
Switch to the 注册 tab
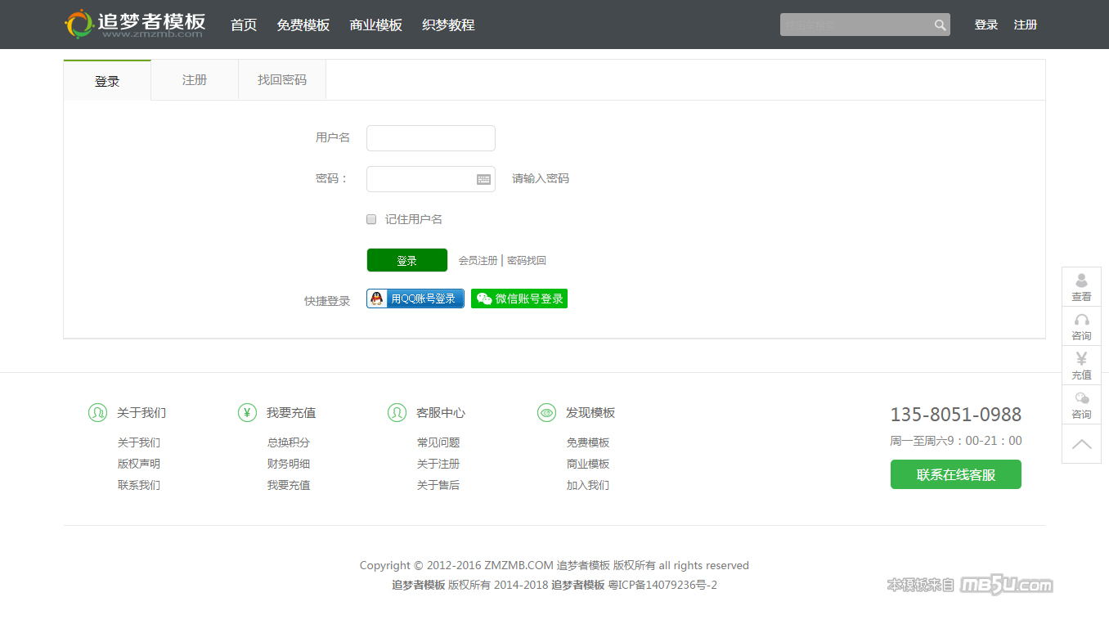[x=195, y=80]
